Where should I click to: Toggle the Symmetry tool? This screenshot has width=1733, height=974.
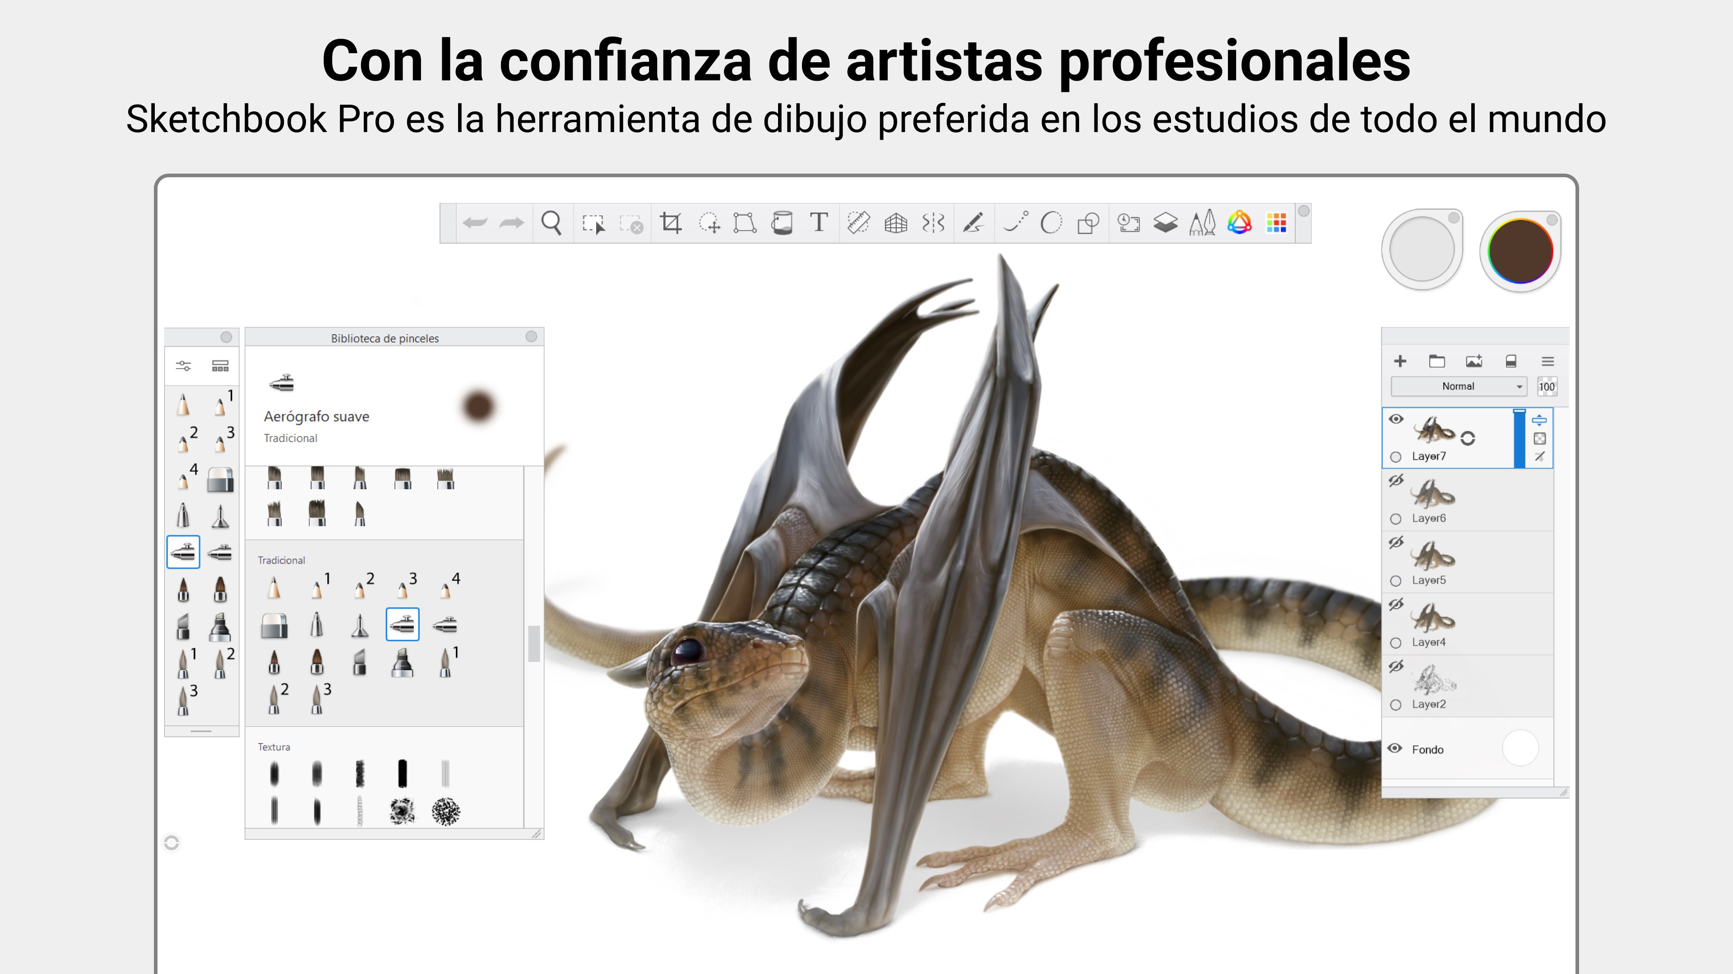(934, 222)
